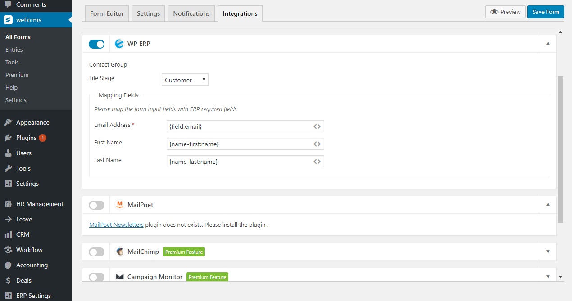Click the Campaign Monitor envelope icon
The image size is (572, 301).
click(x=119, y=277)
